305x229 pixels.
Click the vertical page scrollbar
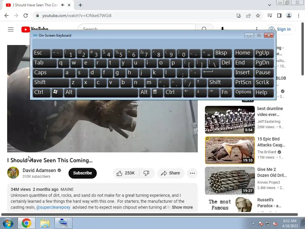303,49
